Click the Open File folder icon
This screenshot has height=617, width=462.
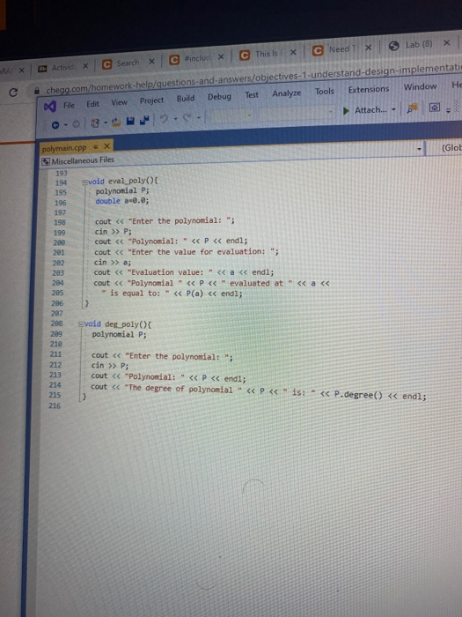(x=116, y=122)
